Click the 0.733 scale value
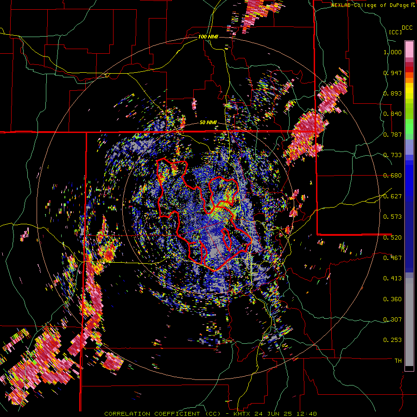 coord(392,155)
